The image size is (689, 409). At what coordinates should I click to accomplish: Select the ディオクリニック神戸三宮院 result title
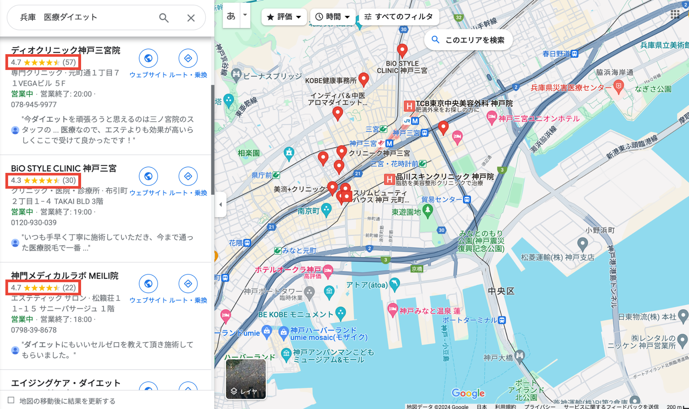click(66, 50)
